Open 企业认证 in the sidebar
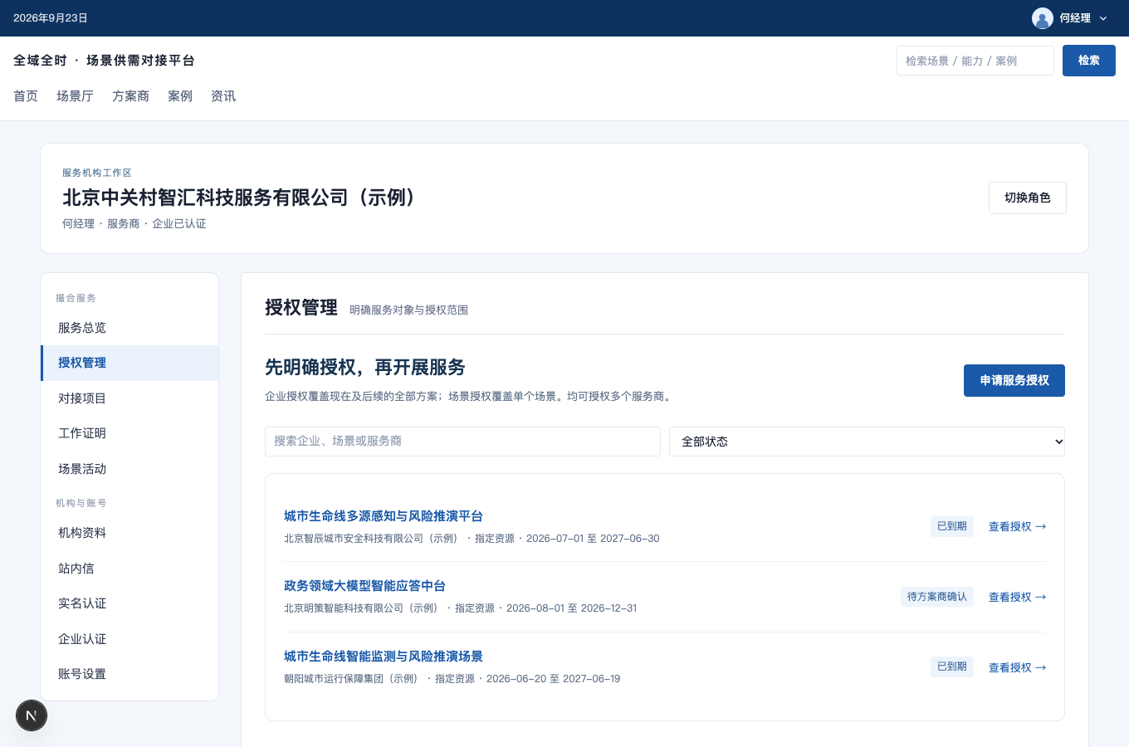This screenshot has height=747, width=1129. pos(130,639)
